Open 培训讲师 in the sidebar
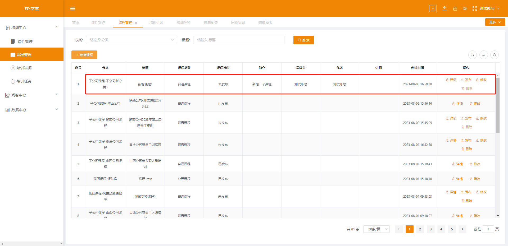Image resolution: width=508 pixels, height=246 pixels. (x=32, y=68)
